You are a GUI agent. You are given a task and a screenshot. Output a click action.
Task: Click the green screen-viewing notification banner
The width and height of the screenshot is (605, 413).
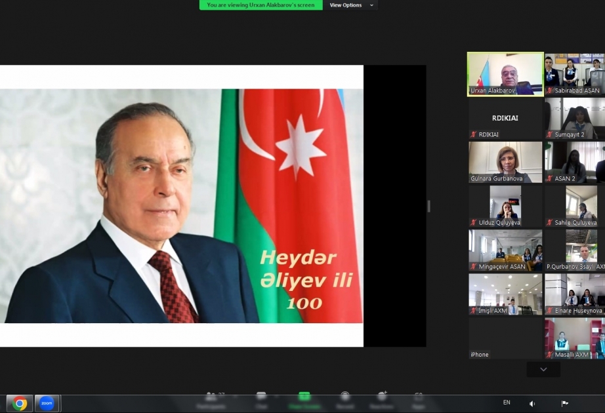click(x=261, y=5)
